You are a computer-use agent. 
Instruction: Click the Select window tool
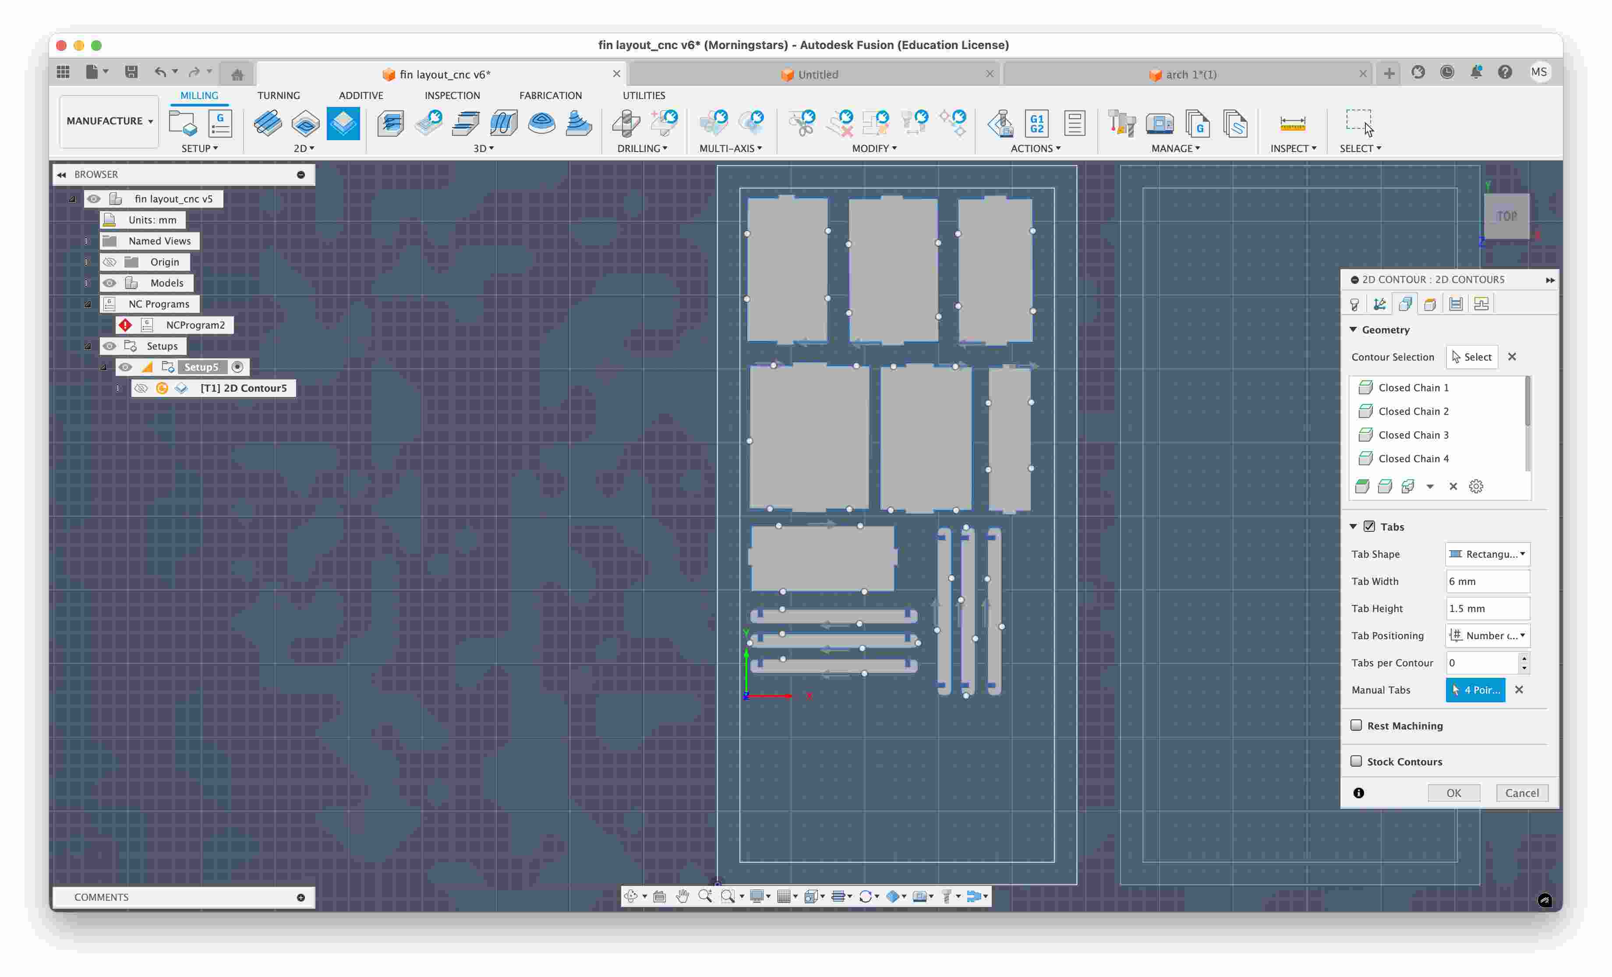tap(1360, 123)
